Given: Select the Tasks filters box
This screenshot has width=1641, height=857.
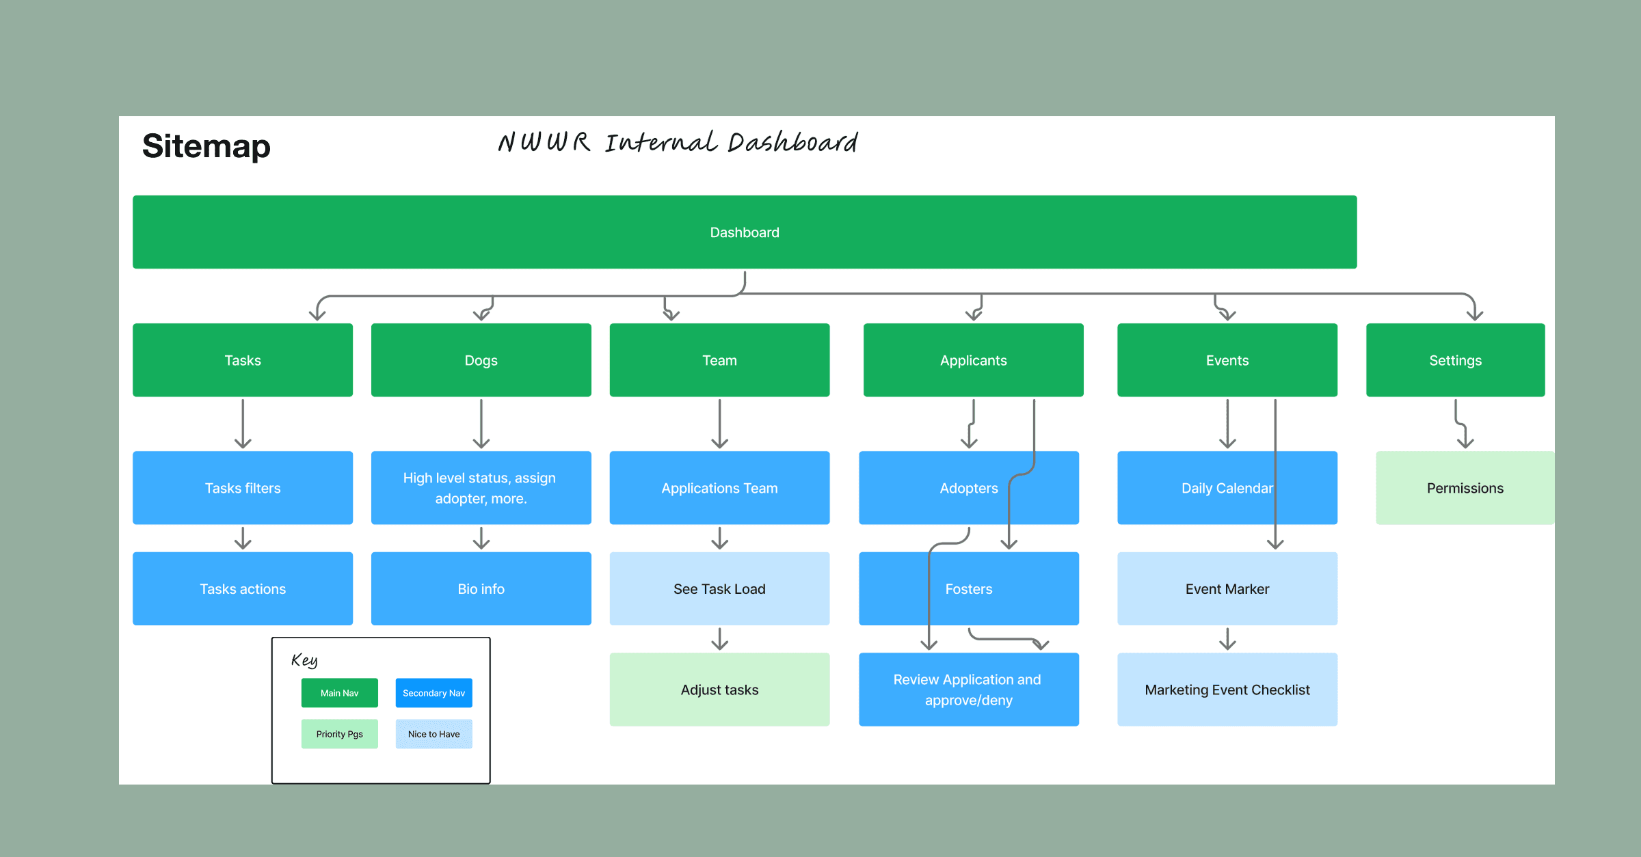Looking at the screenshot, I should click(x=243, y=488).
